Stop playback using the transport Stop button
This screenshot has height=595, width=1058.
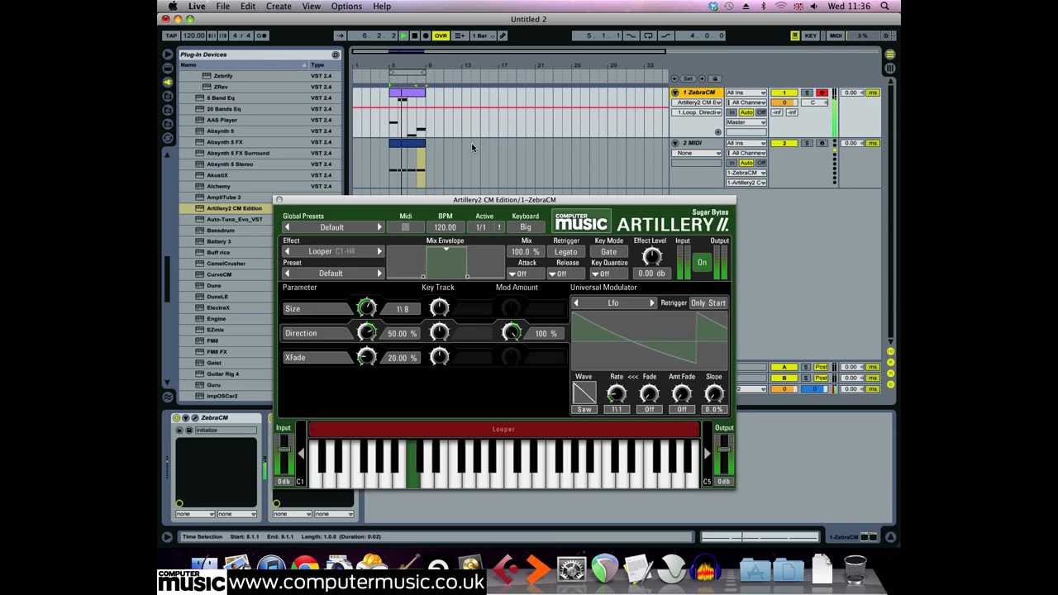(x=414, y=36)
